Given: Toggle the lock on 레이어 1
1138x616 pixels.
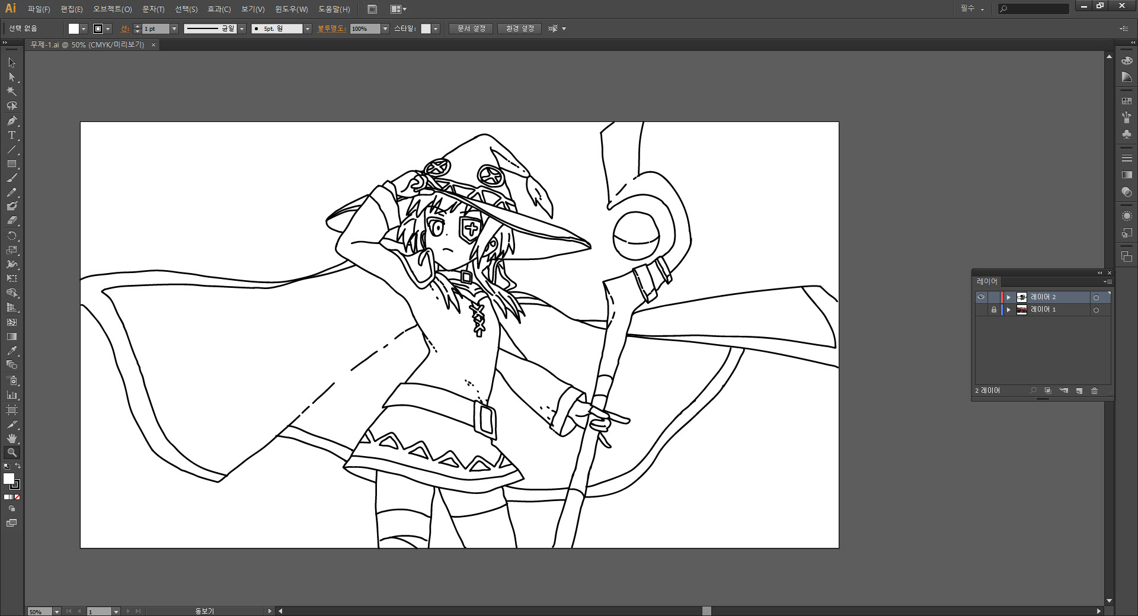Looking at the screenshot, I should pos(994,310).
